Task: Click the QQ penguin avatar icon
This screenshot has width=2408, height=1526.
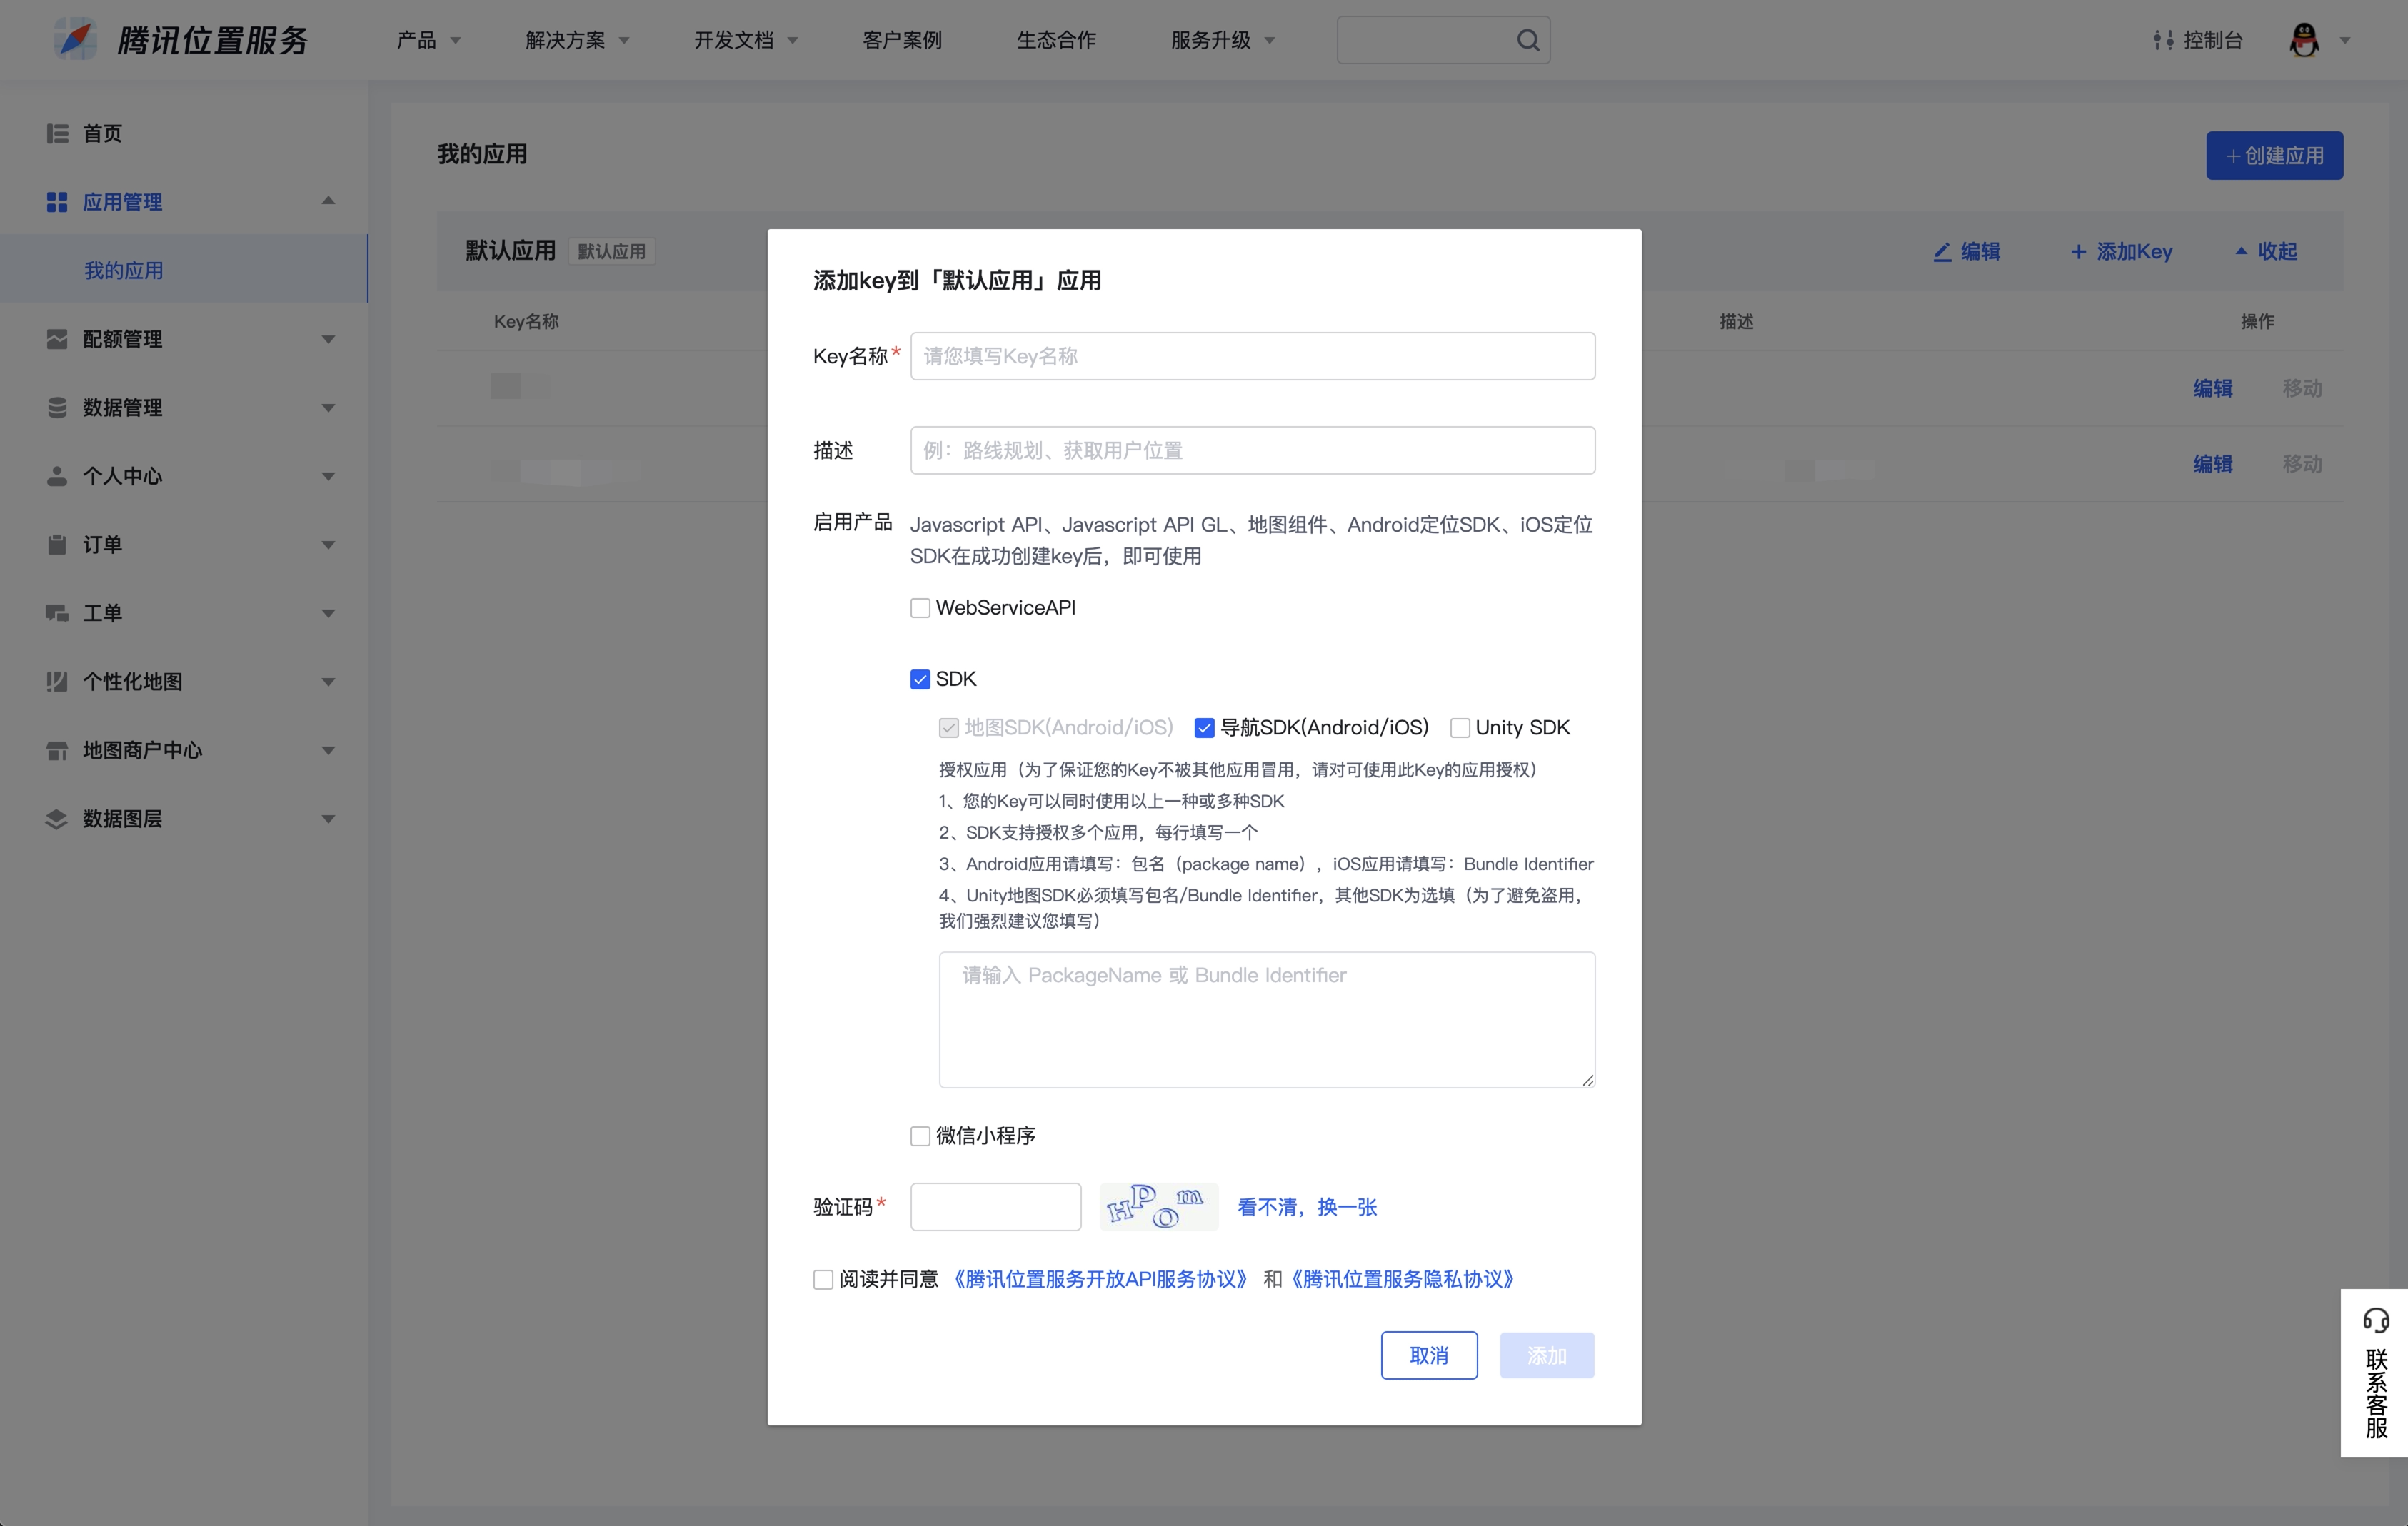Action: pyautogui.click(x=2304, y=40)
